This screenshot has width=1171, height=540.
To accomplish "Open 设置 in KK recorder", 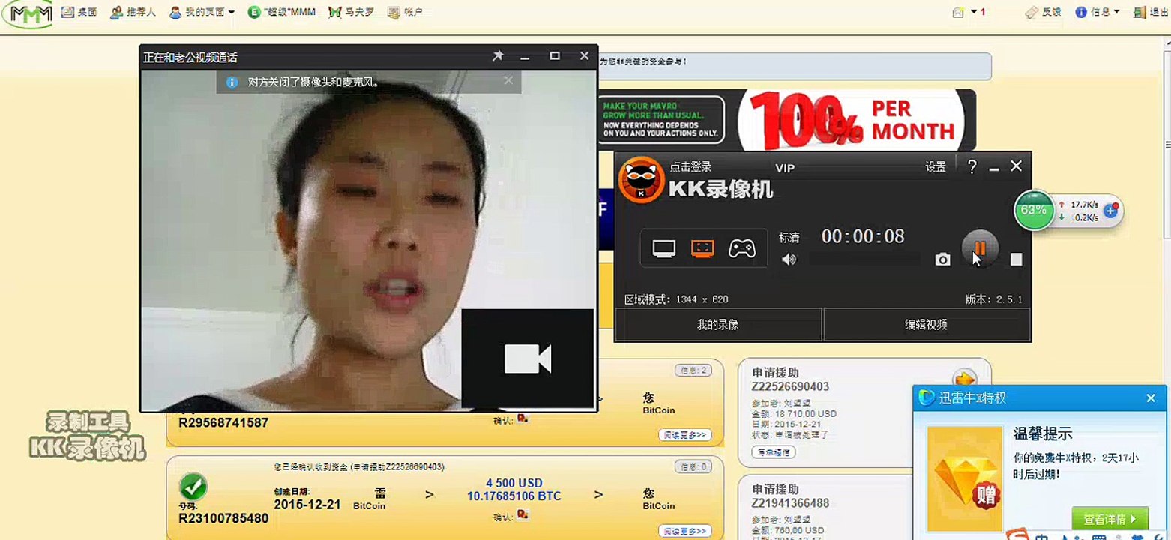I will tap(936, 167).
